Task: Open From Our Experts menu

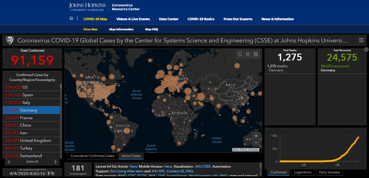Action: tap(238, 19)
